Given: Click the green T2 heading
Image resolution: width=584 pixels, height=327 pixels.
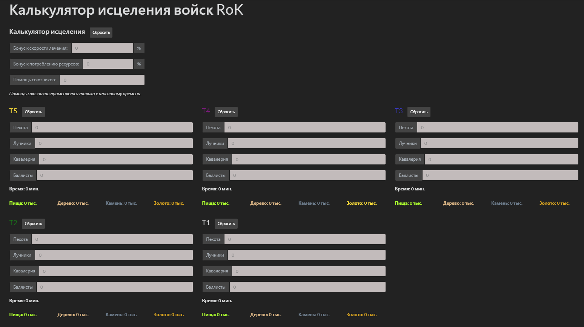Looking at the screenshot, I should [13, 223].
